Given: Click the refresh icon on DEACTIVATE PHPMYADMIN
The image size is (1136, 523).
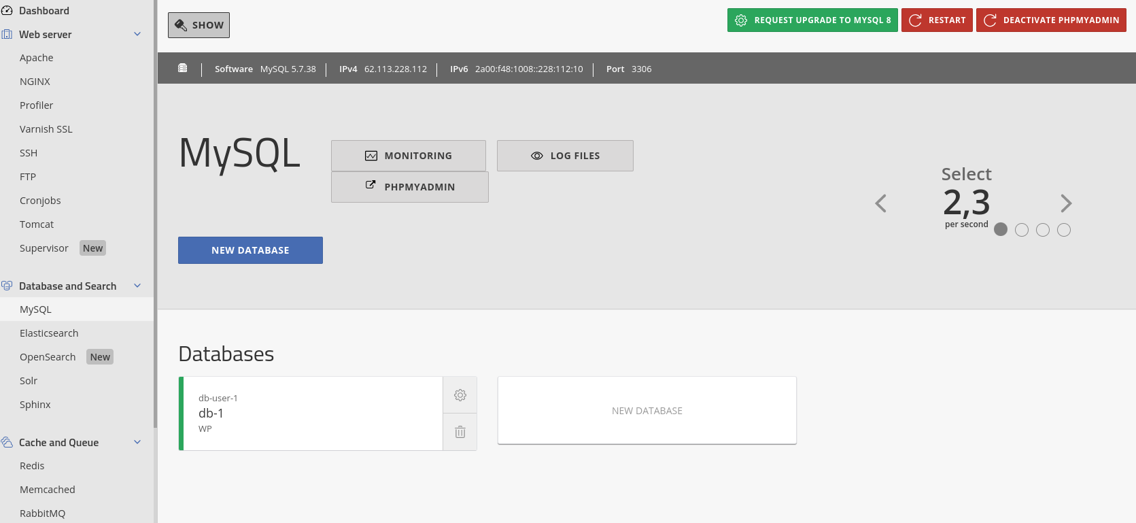Looking at the screenshot, I should tap(991, 20).
